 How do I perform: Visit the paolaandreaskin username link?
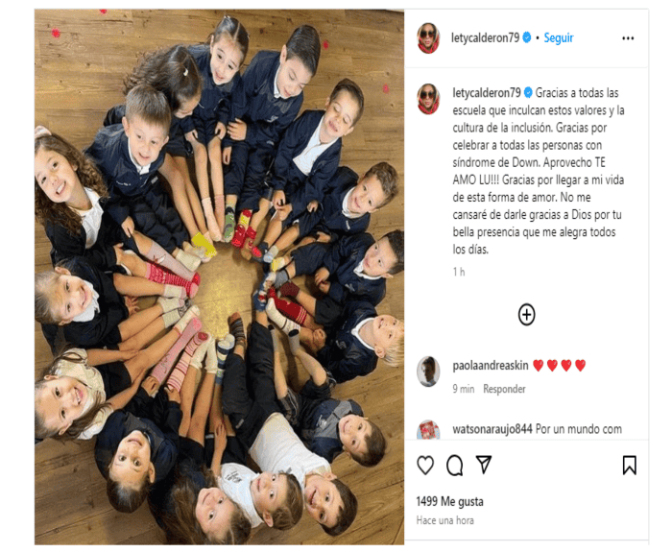pos(491,366)
